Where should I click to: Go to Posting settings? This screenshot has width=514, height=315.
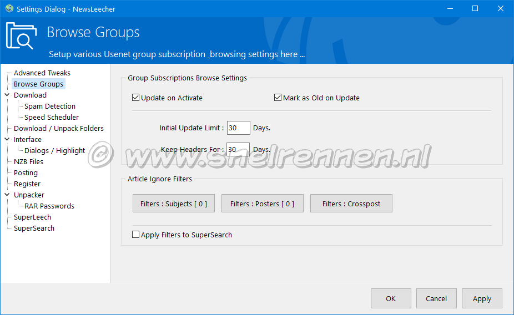(26, 172)
